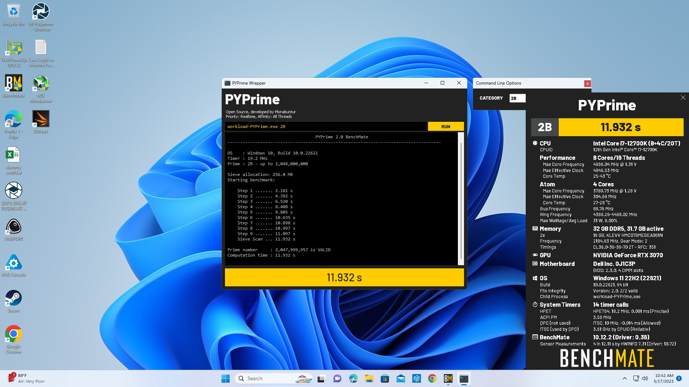Open Profile 1 - Edge desktop shortcut
This screenshot has height=387, width=689.
(x=14, y=124)
